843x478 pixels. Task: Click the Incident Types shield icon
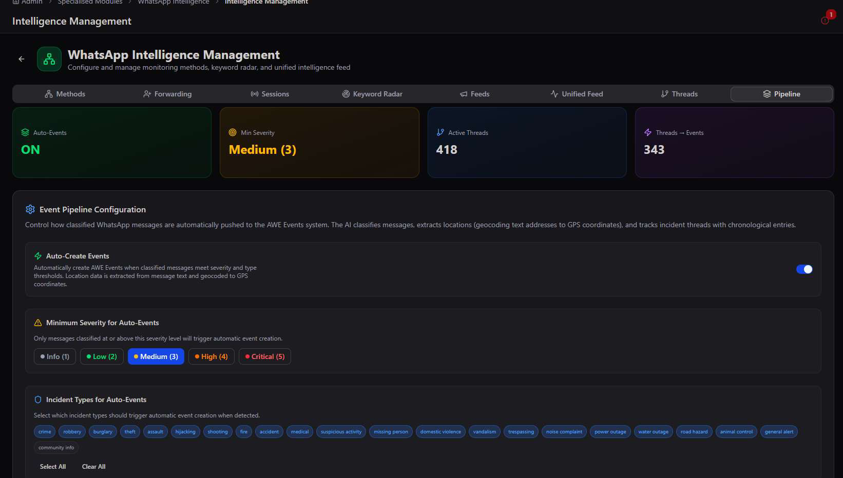pyautogui.click(x=38, y=400)
